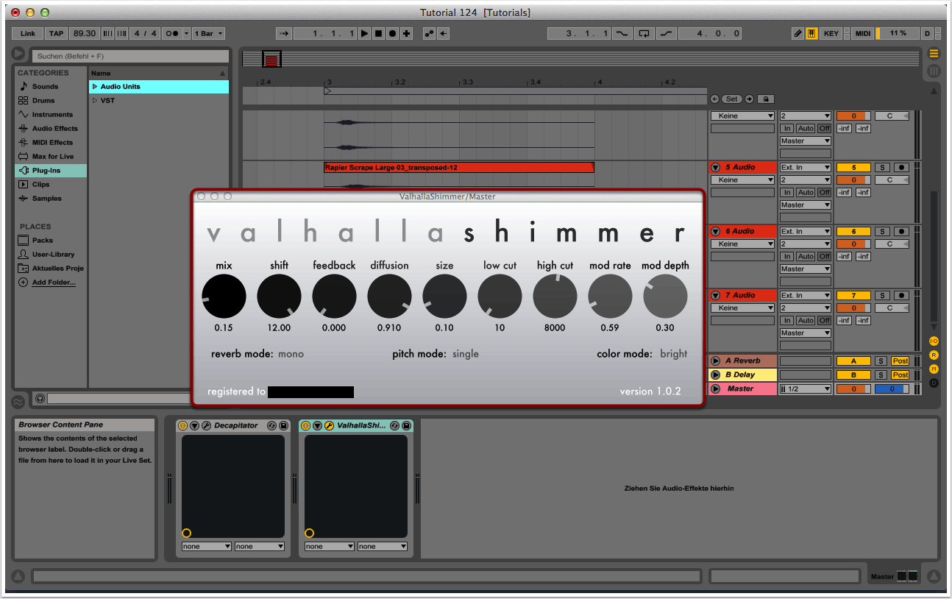Toggle the ValhallaShimmer device activator
952x599 pixels.
(x=305, y=425)
